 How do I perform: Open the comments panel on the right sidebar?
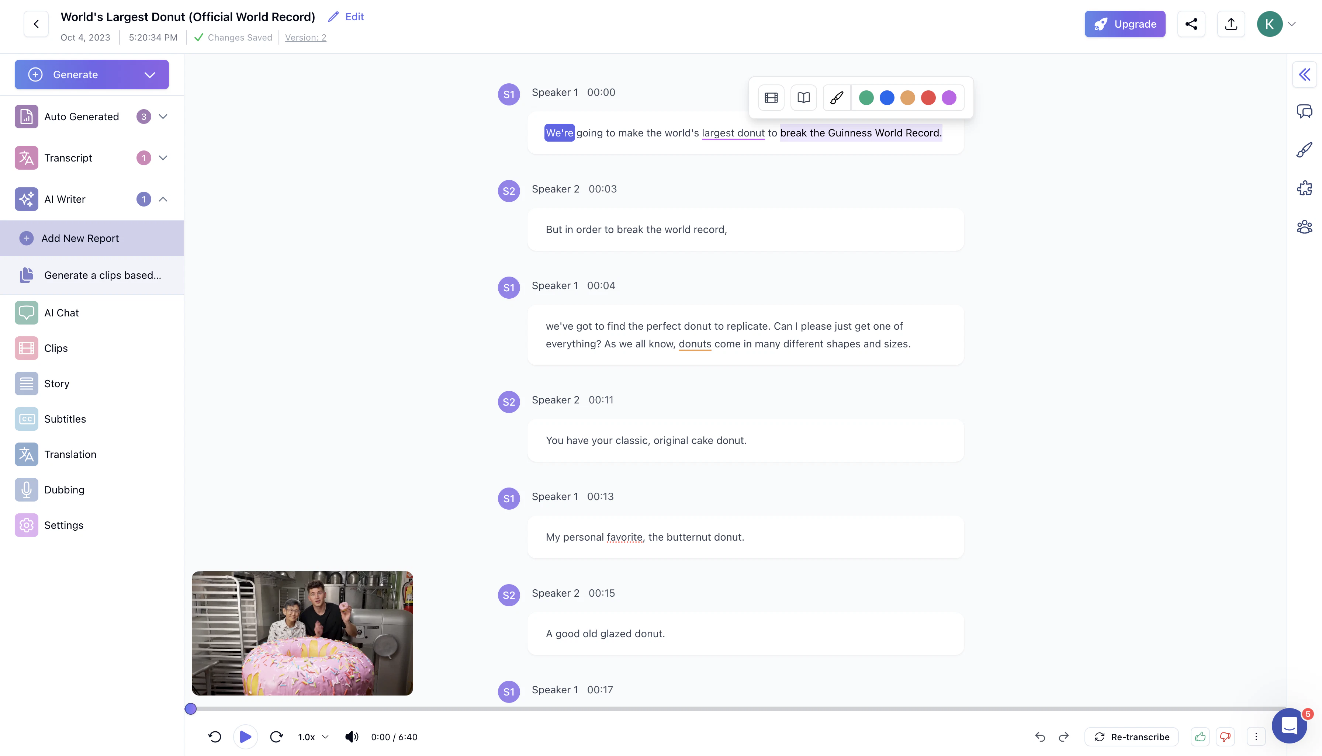pyautogui.click(x=1305, y=111)
